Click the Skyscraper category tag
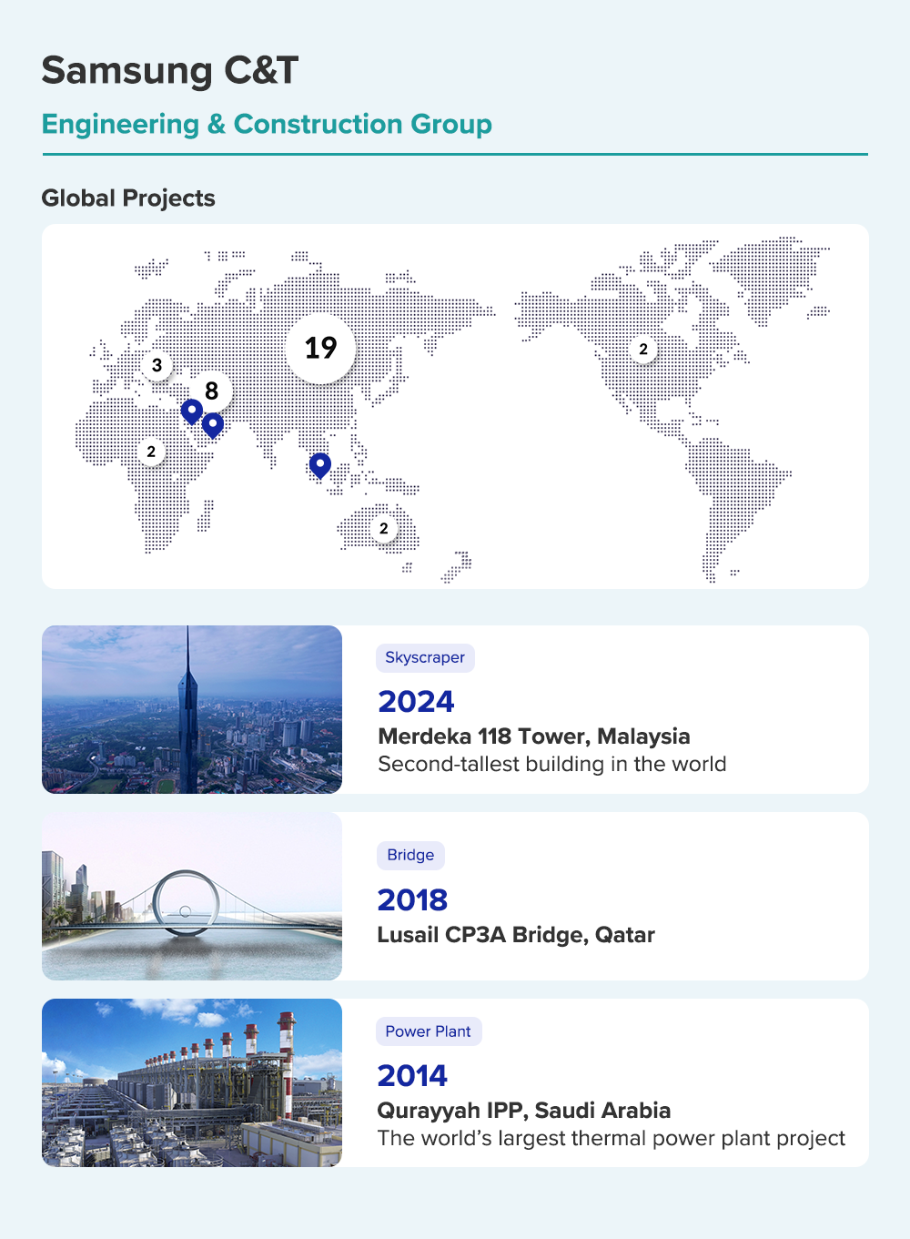 pyautogui.click(x=425, y=657)
